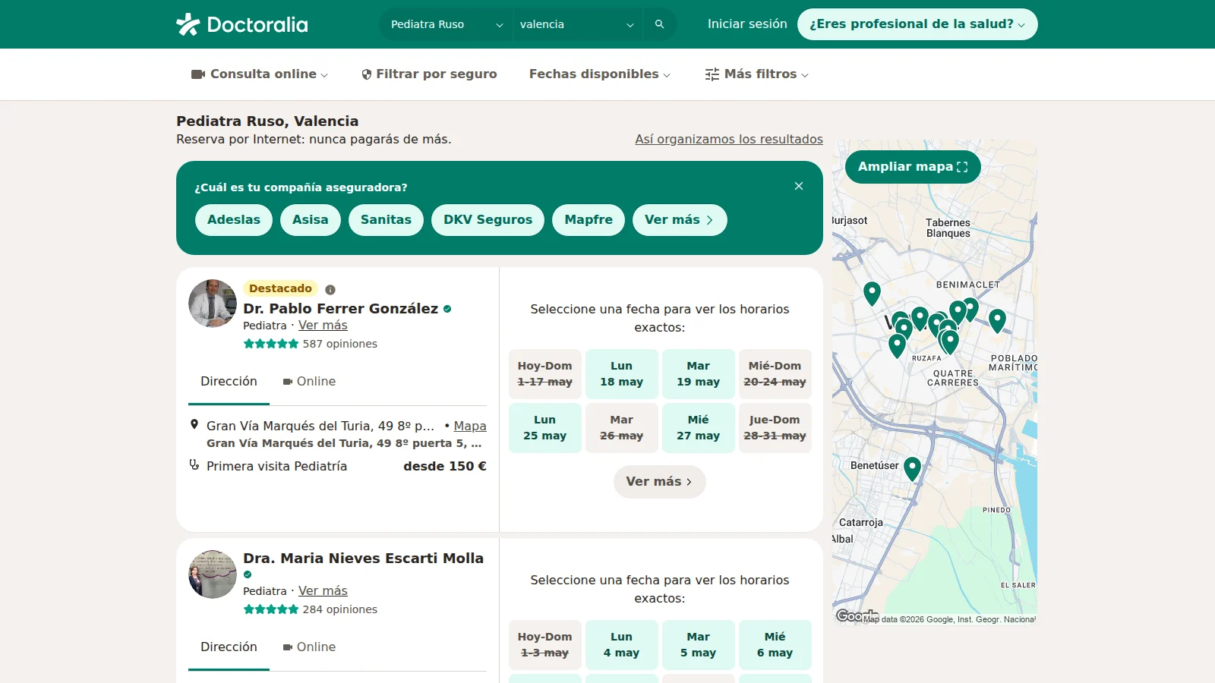Open the valencia location dropdown
Image resolution: width=1215 pixels, height=683 pixels.
tap(577, 24)
